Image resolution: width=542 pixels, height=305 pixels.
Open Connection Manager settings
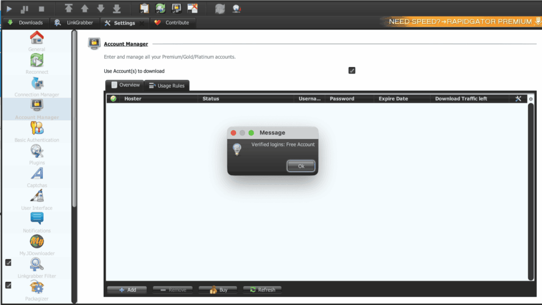[x=37, y=87]
